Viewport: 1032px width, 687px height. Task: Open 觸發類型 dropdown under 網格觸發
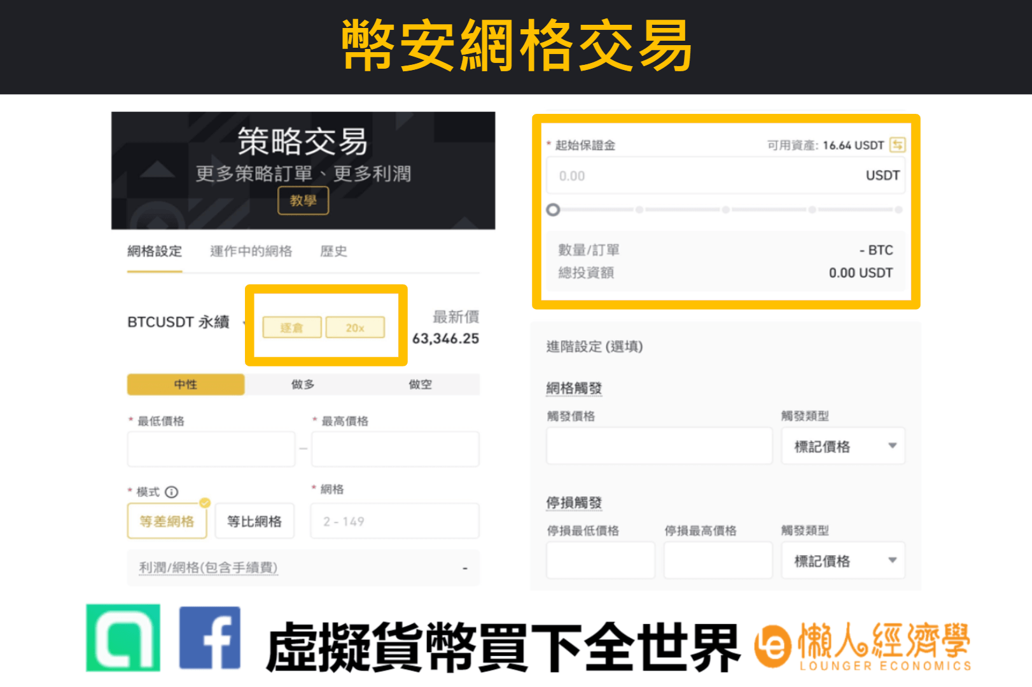coord(843,446)
